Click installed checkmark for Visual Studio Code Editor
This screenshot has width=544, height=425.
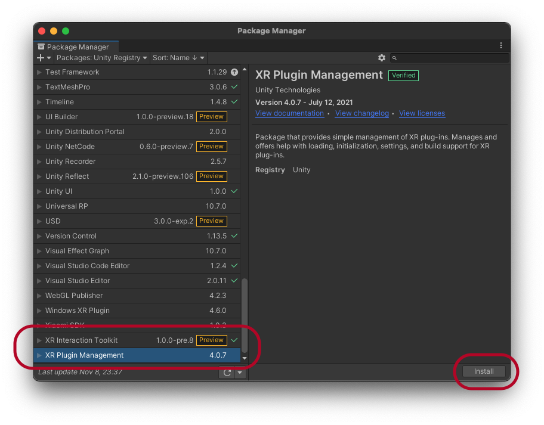(x=234, y=265)
